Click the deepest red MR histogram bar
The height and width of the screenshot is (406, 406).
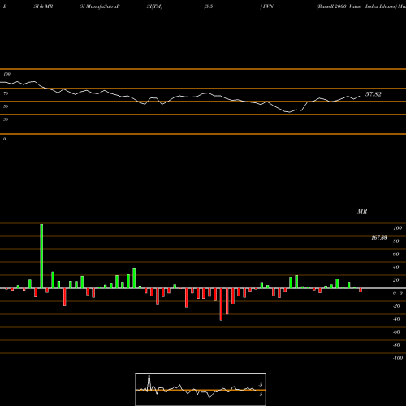(221, 304)
